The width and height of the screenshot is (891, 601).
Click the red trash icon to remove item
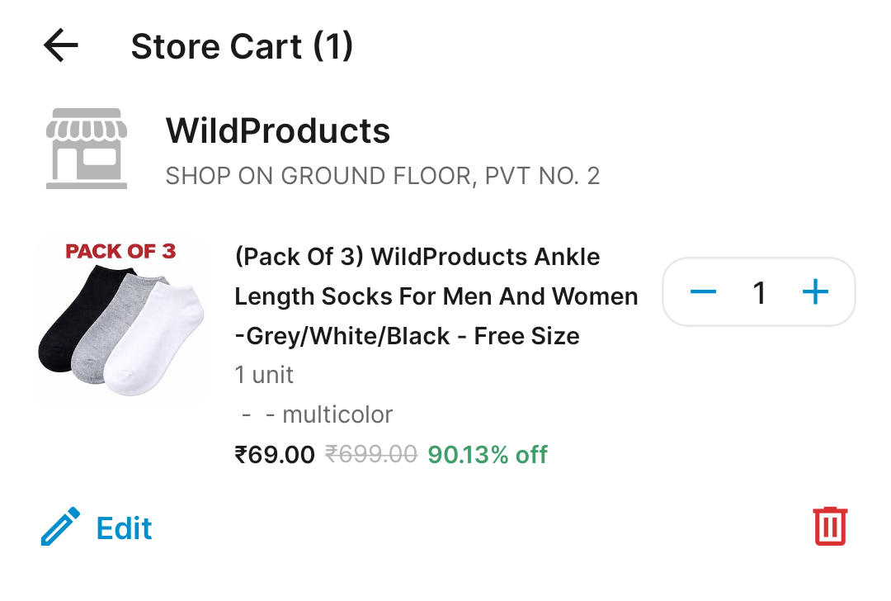pos(828,525)
